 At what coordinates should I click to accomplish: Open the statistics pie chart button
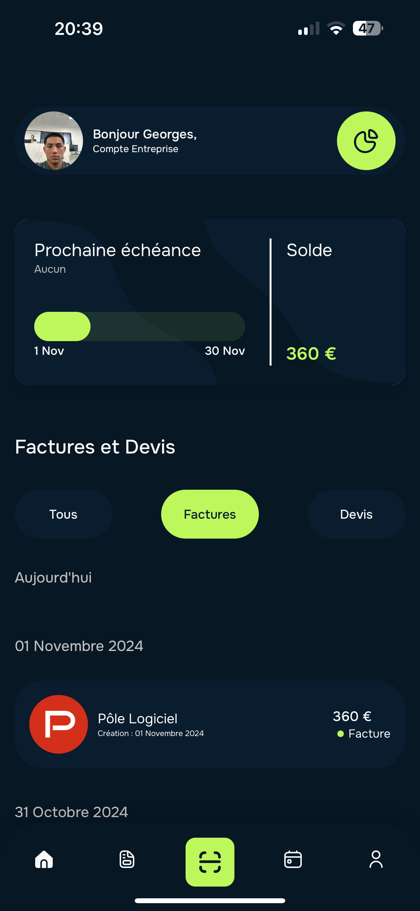366,141
